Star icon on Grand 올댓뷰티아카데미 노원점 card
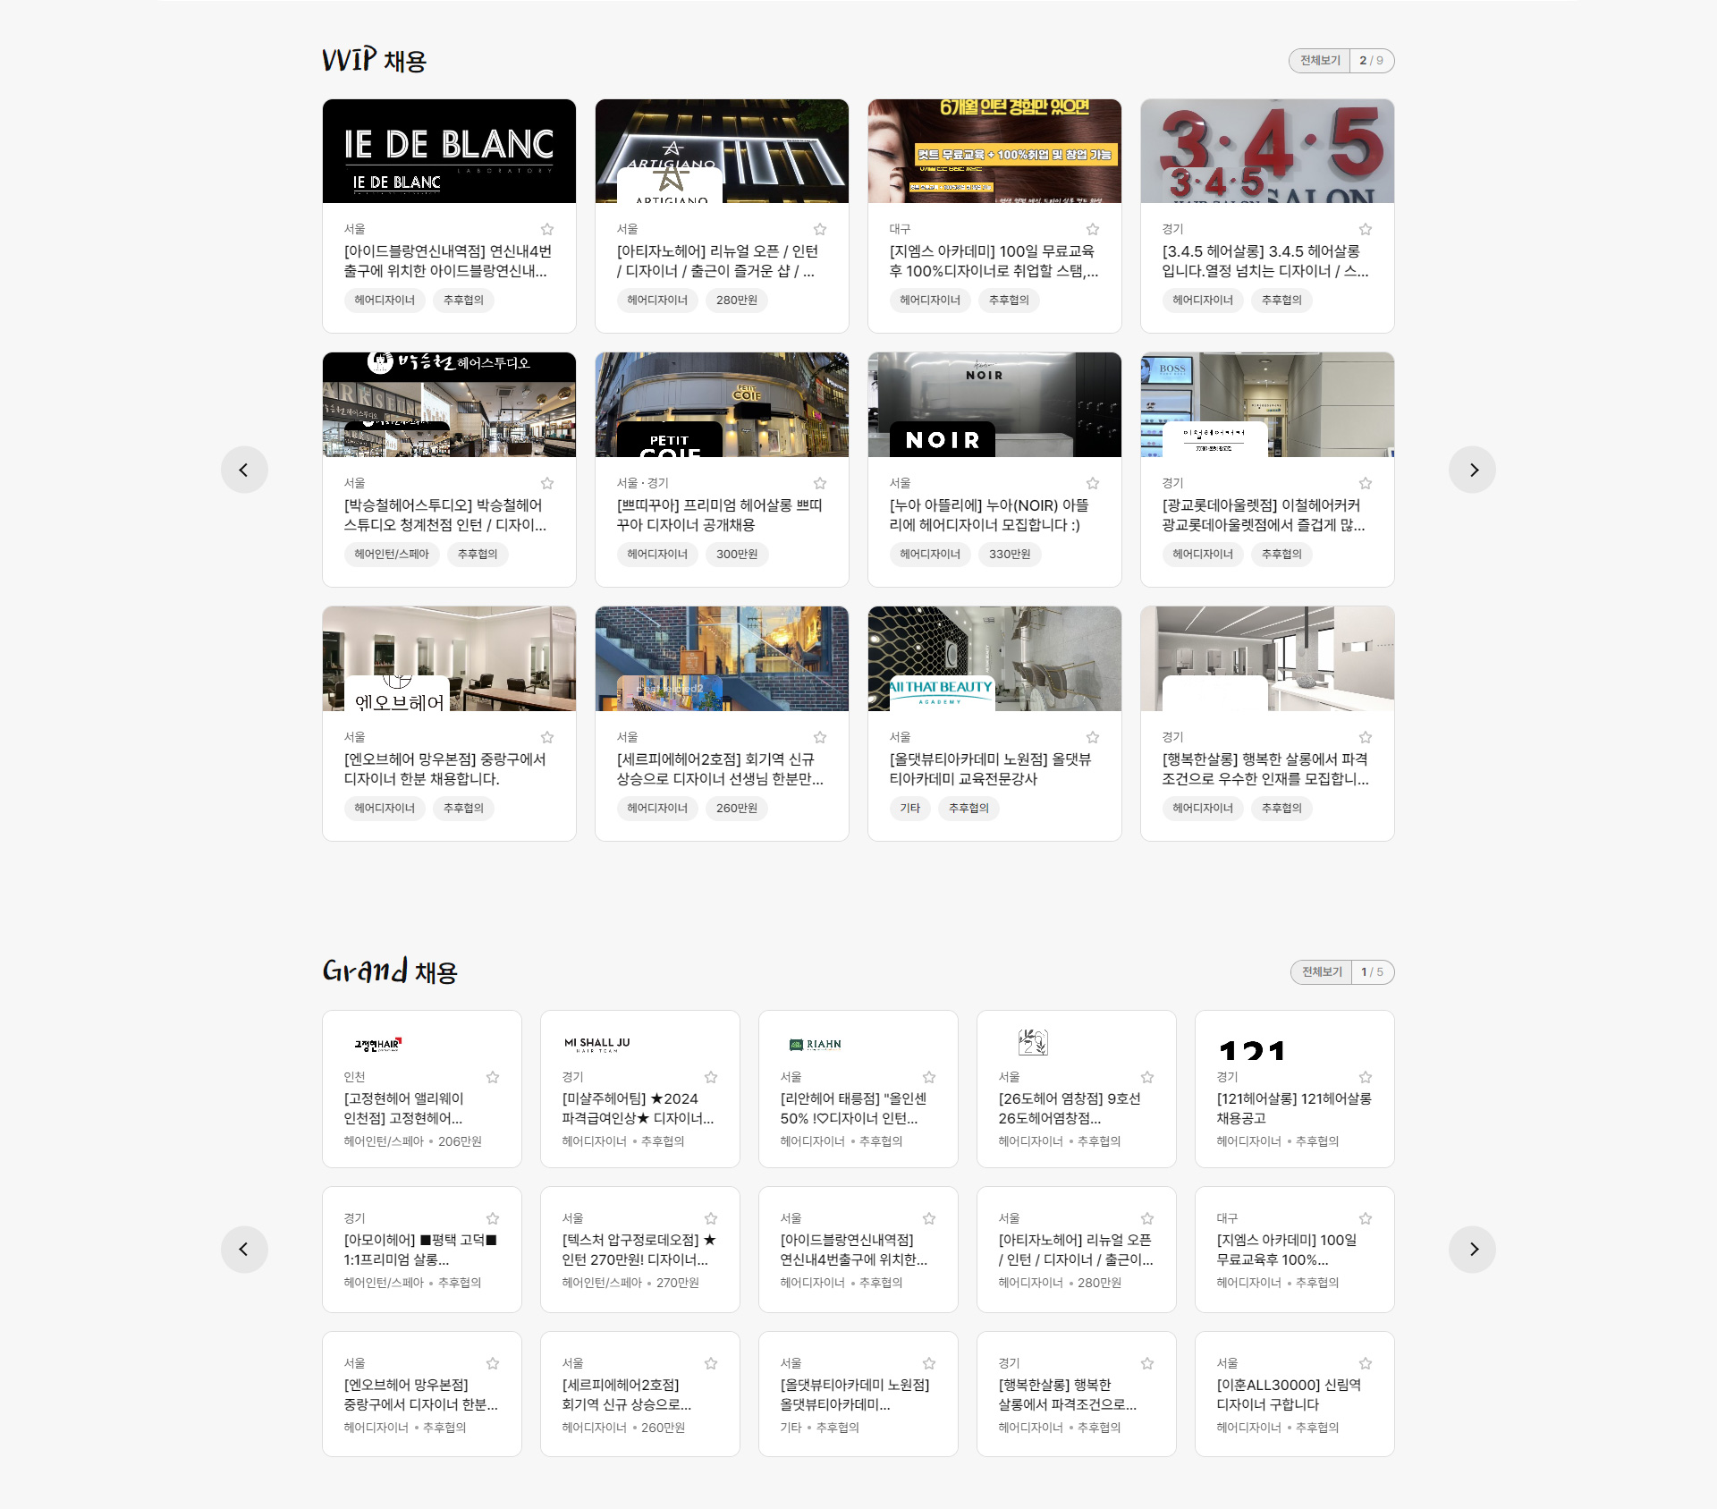The height and width of the screenshot is (1509, 1717). pos(929,1363)
